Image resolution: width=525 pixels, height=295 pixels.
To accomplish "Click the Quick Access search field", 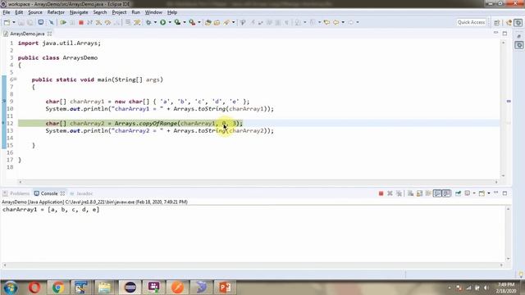I will pyautogui.click(x=471, y=22).
